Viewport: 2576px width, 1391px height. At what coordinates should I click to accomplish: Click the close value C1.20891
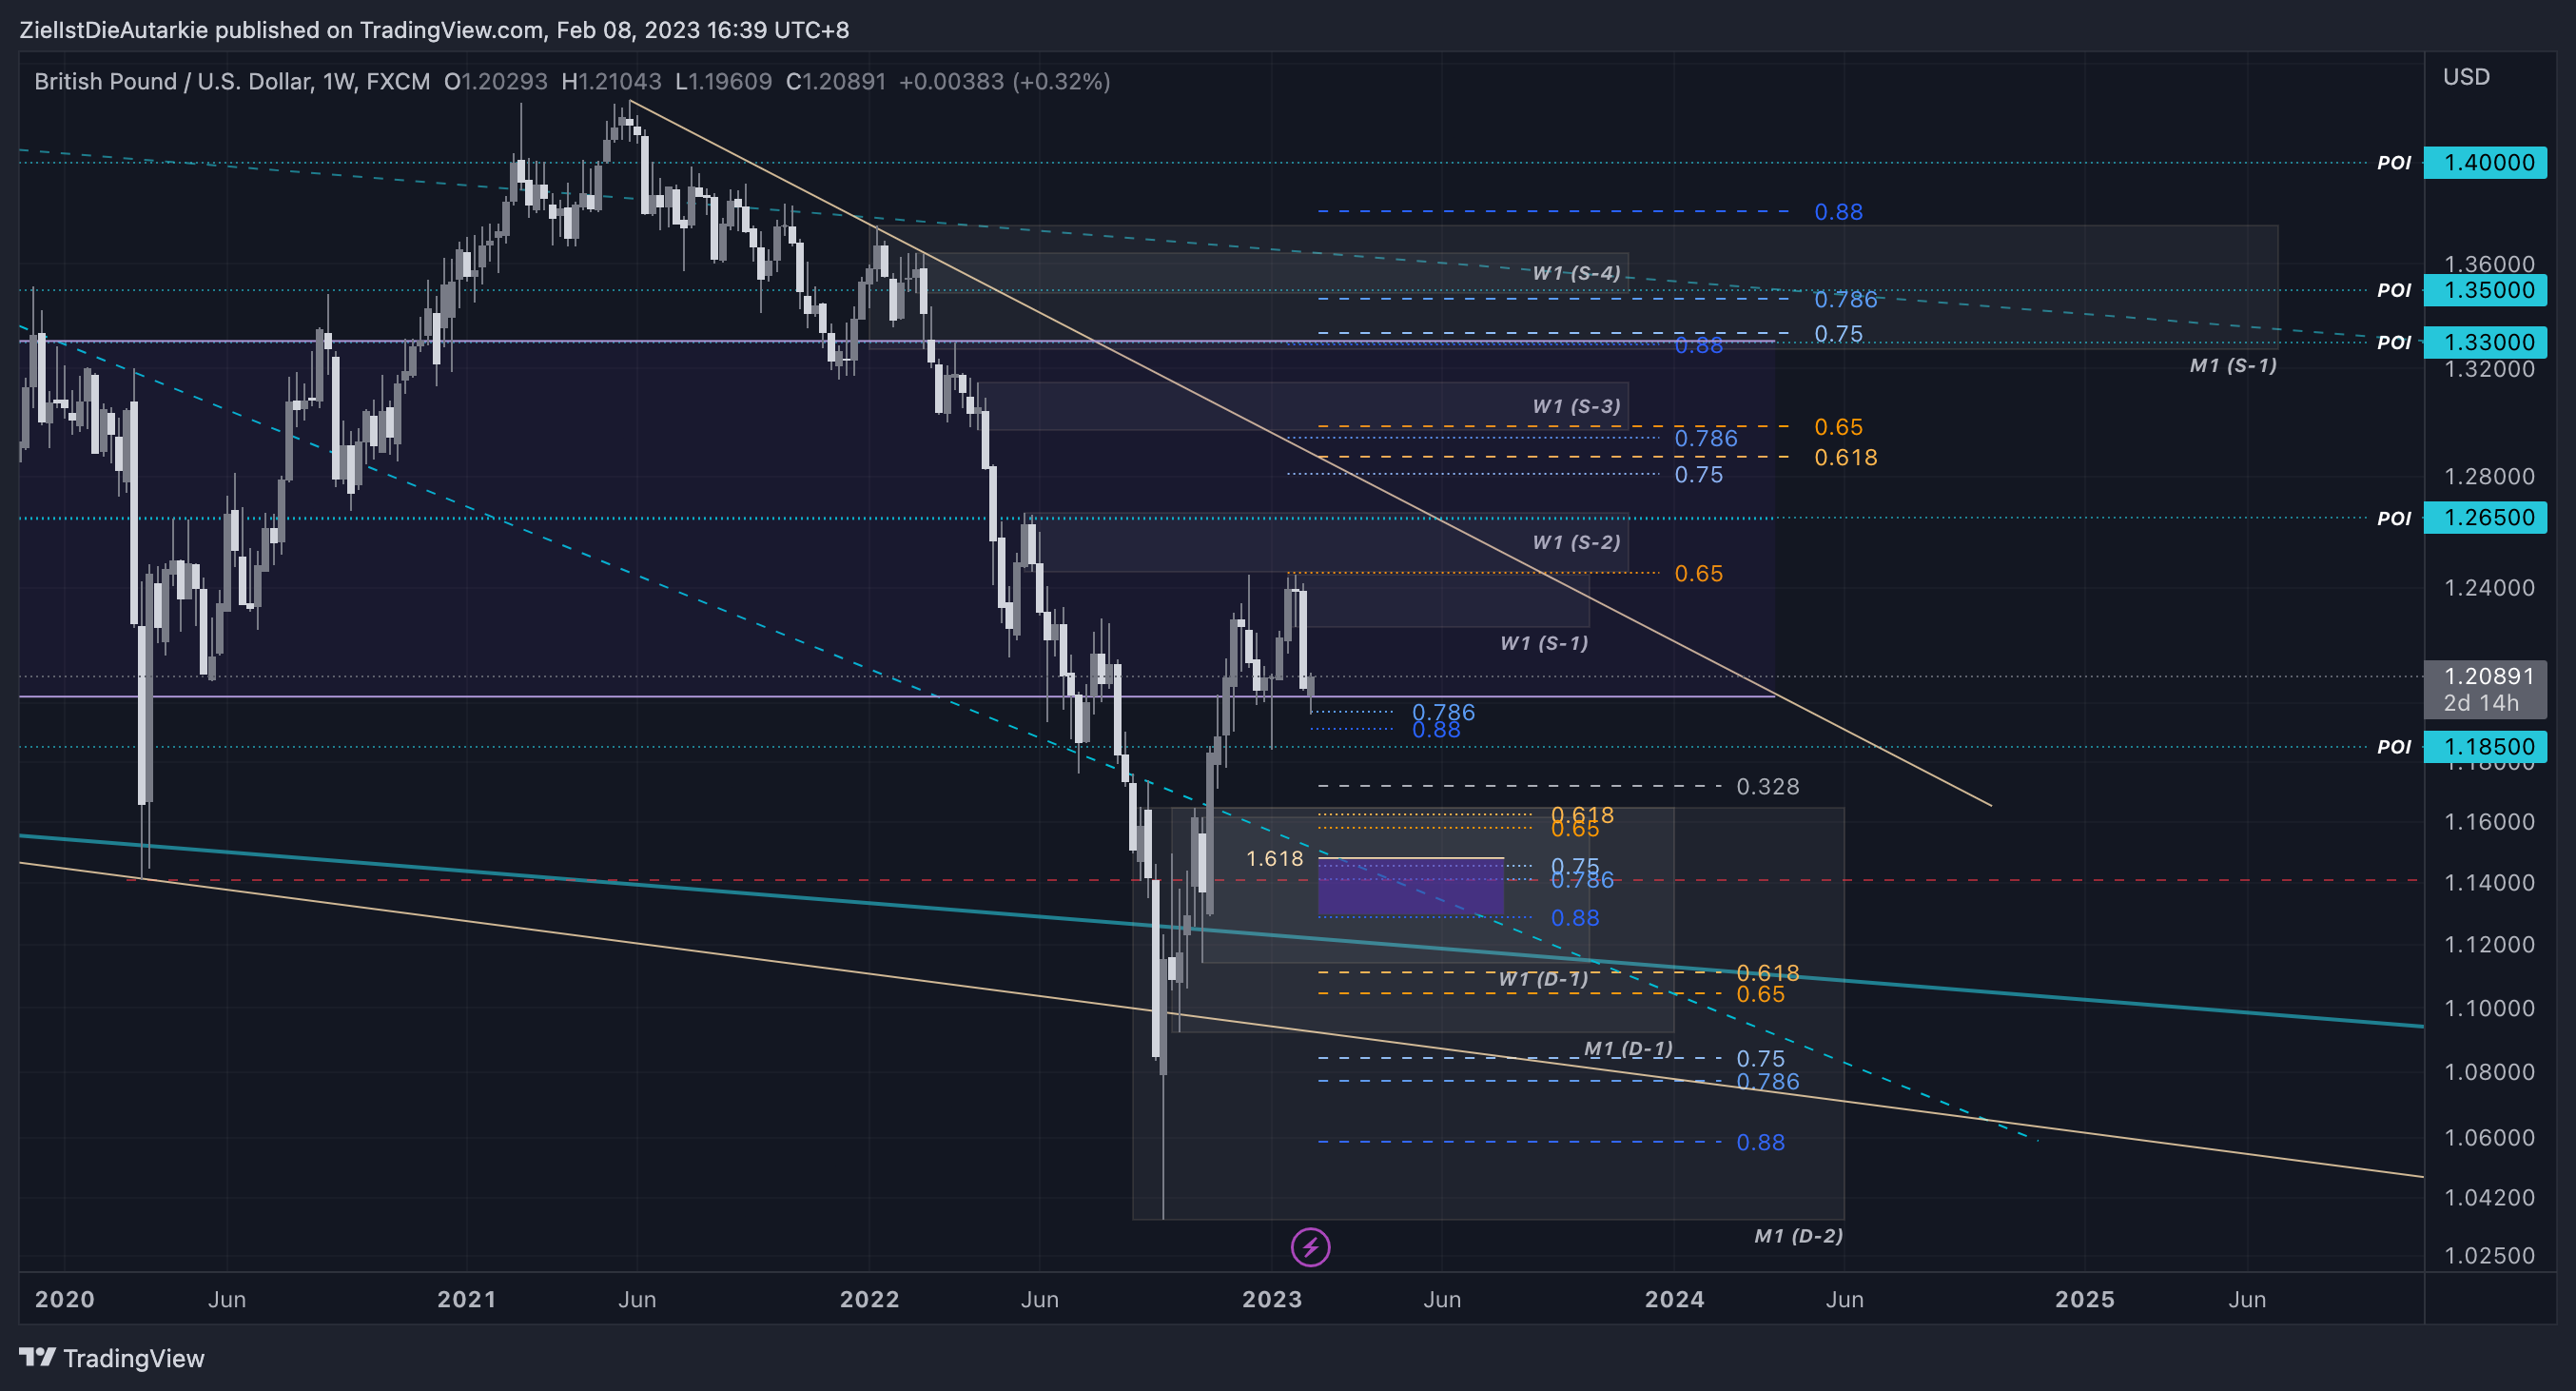click(x=836, y=81)
